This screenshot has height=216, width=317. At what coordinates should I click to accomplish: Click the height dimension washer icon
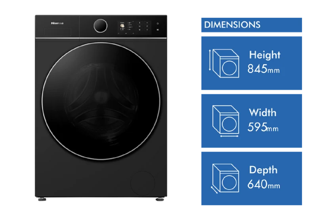pyautogui.click(x=224, y=63)
